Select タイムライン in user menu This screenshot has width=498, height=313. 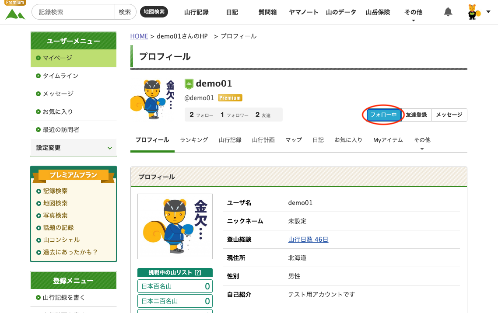(74, 76)
